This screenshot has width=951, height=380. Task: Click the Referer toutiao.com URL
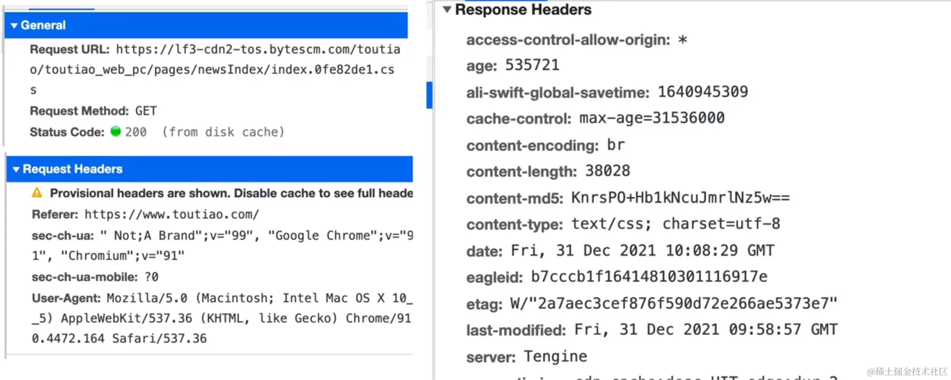tap(171, 214)
